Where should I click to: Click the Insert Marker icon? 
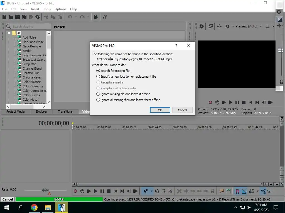(x=222, y=191)
